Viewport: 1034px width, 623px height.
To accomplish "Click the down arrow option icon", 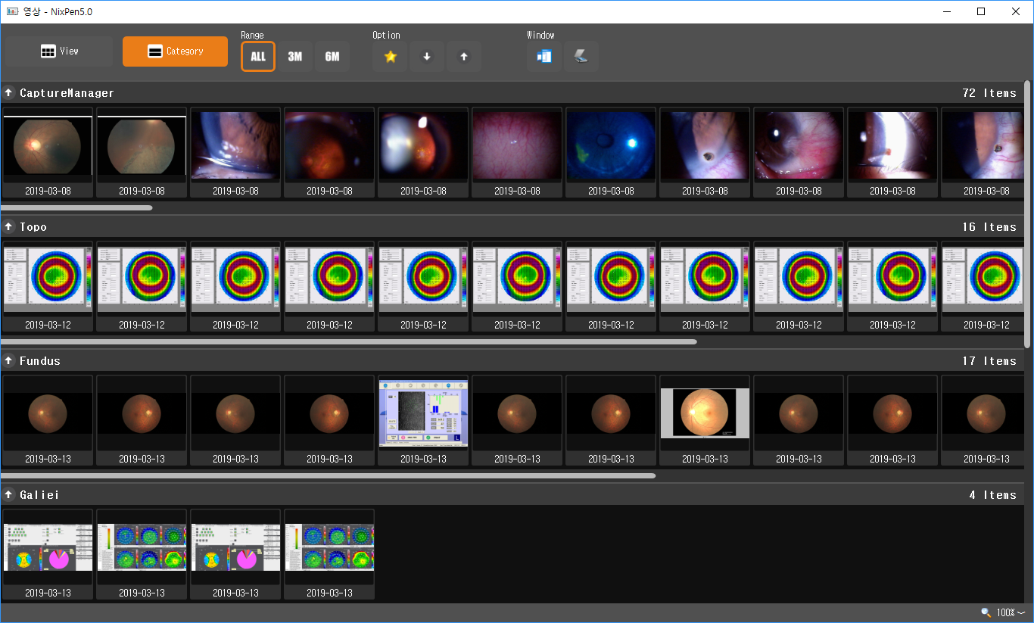I will (427, 57).
